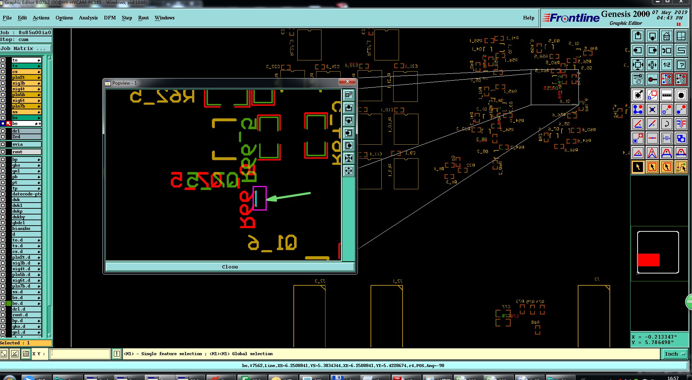
Task: Open the Rout menu
Action: tap(143, 18)
